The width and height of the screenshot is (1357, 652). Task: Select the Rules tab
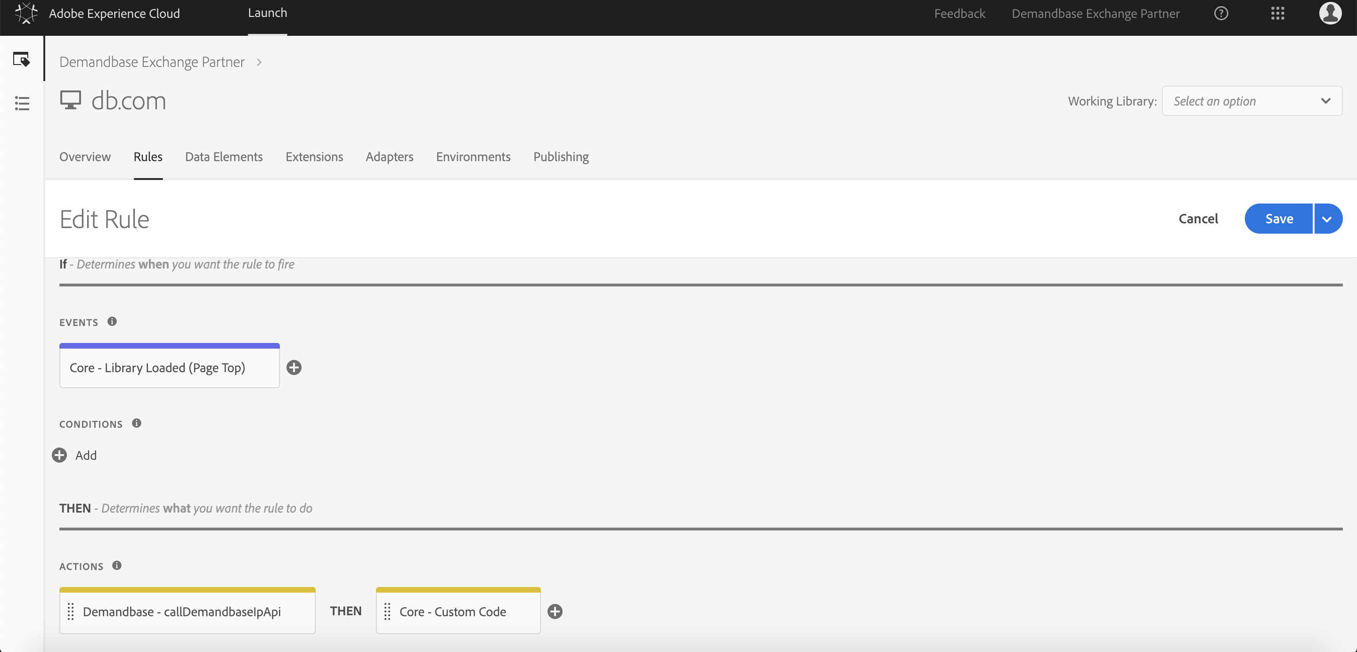point(148,157)
